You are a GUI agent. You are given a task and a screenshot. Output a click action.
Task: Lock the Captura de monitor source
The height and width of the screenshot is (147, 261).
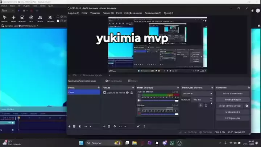pyautogui.click(x=132, y=93)
